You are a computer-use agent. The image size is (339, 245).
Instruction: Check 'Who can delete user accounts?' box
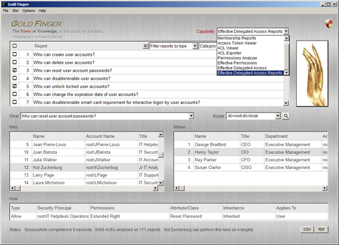coord(15,62)
